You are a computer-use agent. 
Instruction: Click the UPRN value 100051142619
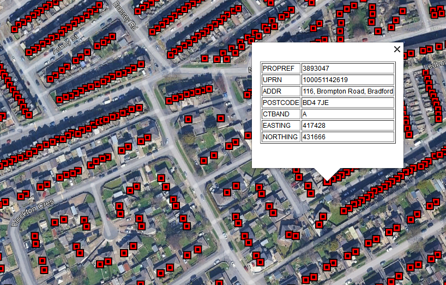coord(347,80)
